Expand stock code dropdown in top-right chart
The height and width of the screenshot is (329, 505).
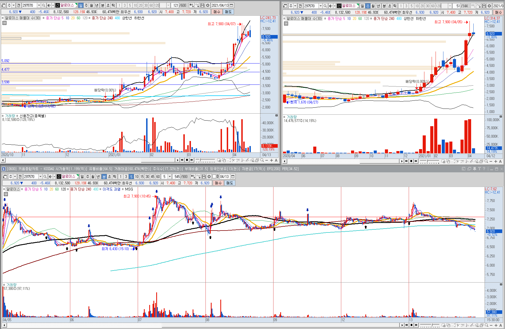click(321, 6)
